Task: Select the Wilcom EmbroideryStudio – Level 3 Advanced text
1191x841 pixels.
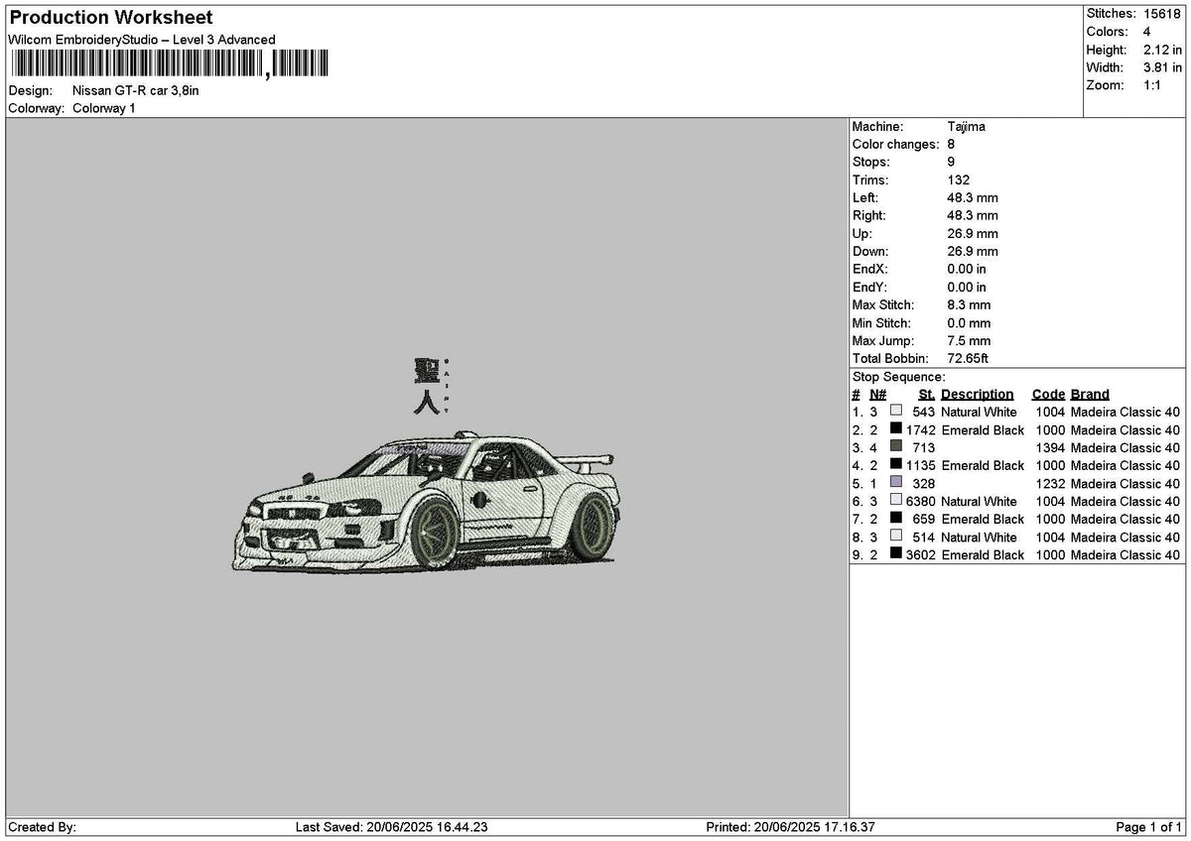Action: (142, 40)
